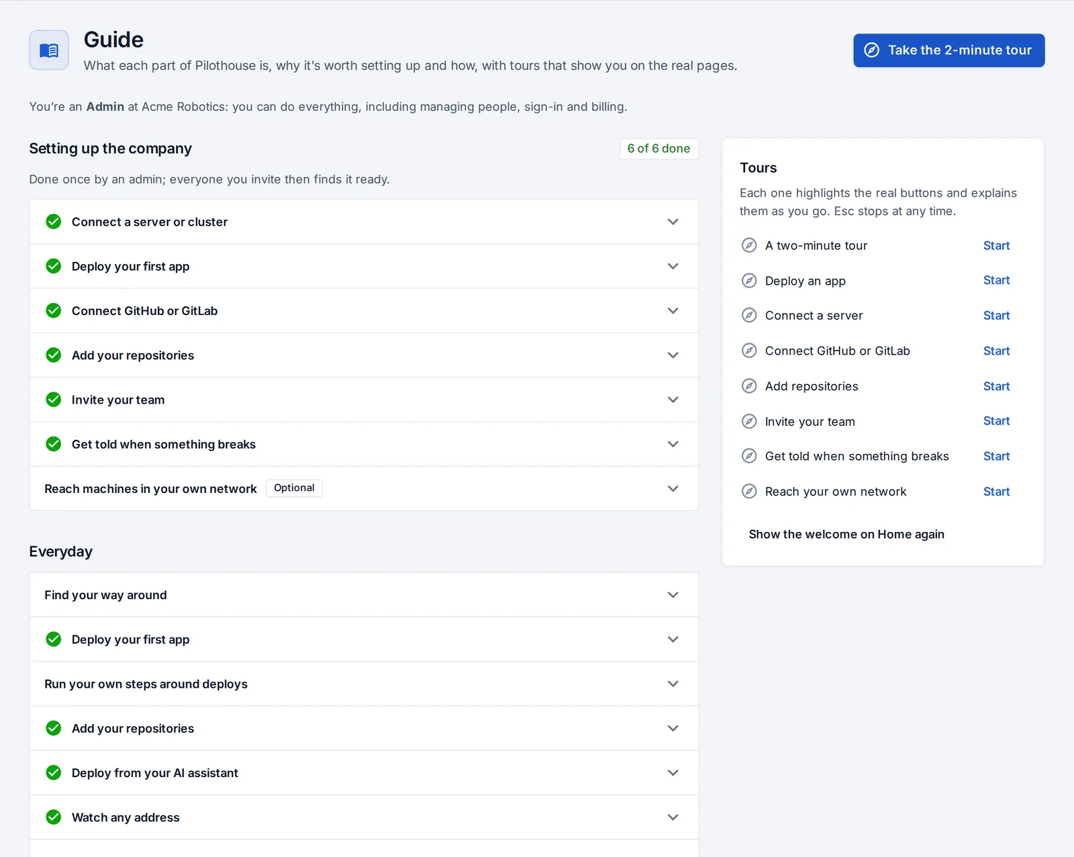
Task: Expand Connect a server or cluster chevron
Action: tap(673, 222)
